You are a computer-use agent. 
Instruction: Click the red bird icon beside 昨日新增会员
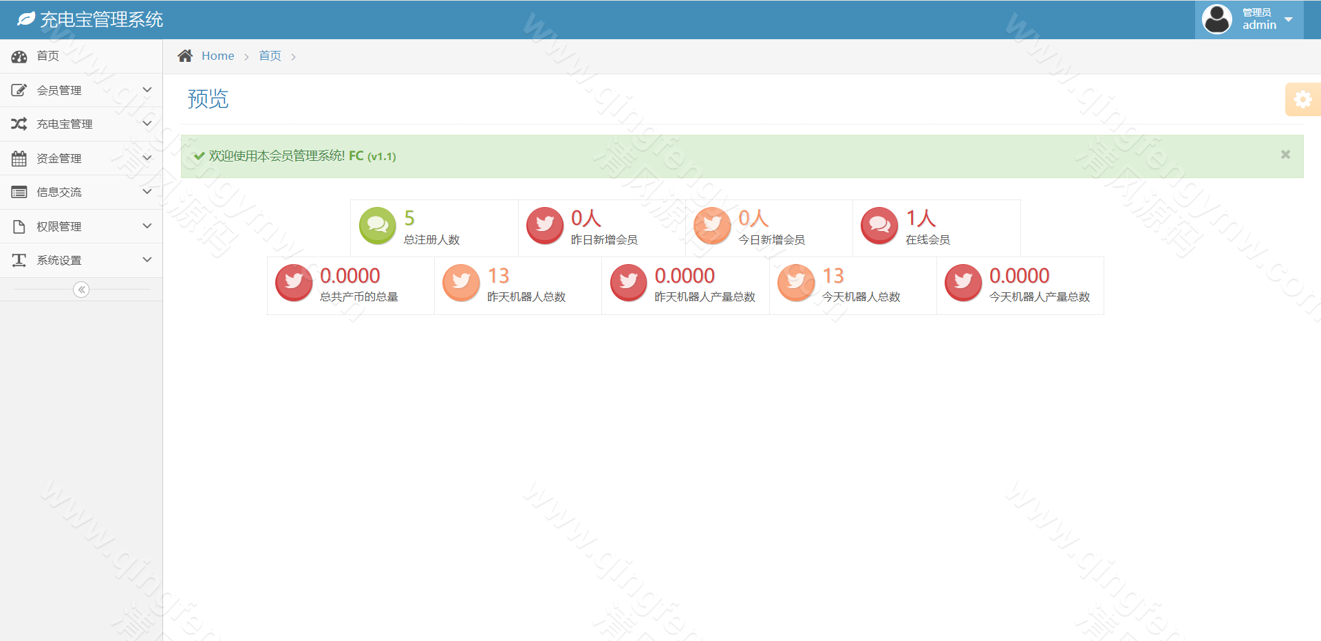(544, 225)
